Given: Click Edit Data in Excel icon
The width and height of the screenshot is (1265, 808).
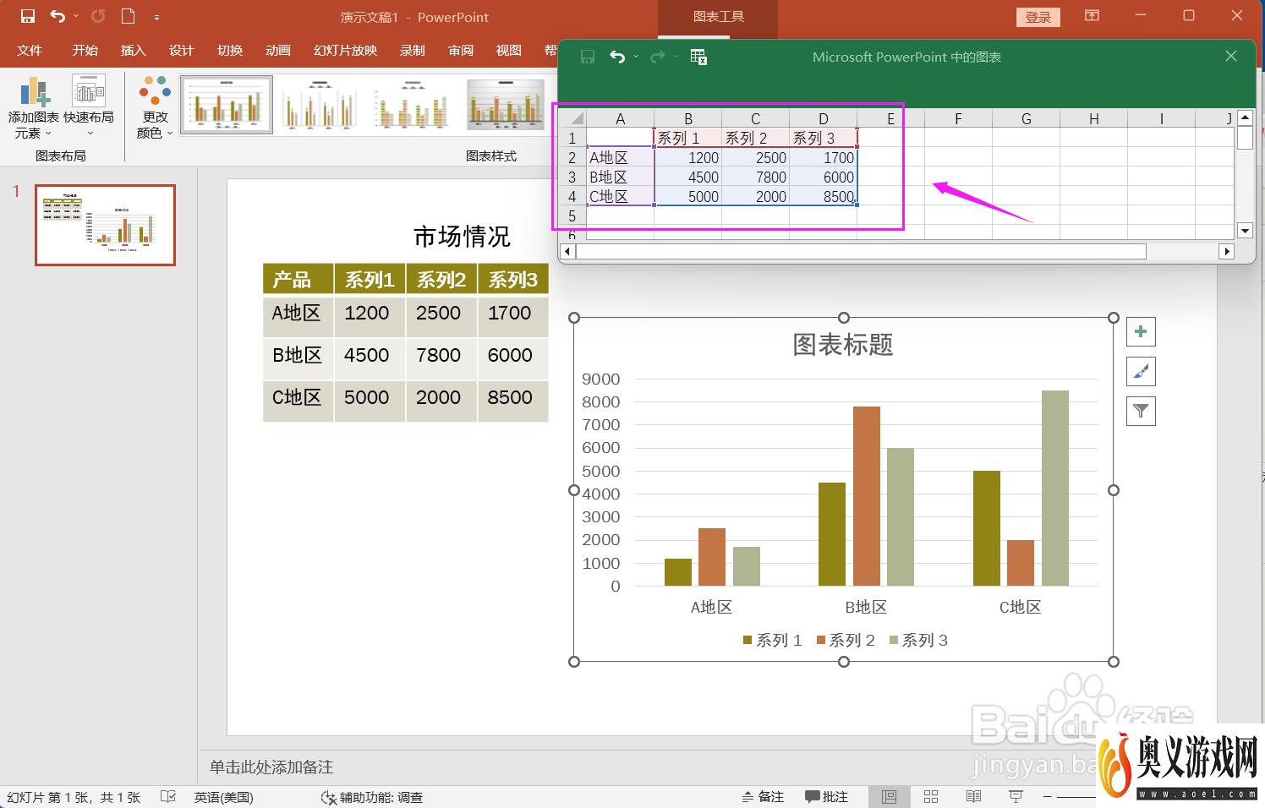Looking at the screenshot, I should [698, 57].
